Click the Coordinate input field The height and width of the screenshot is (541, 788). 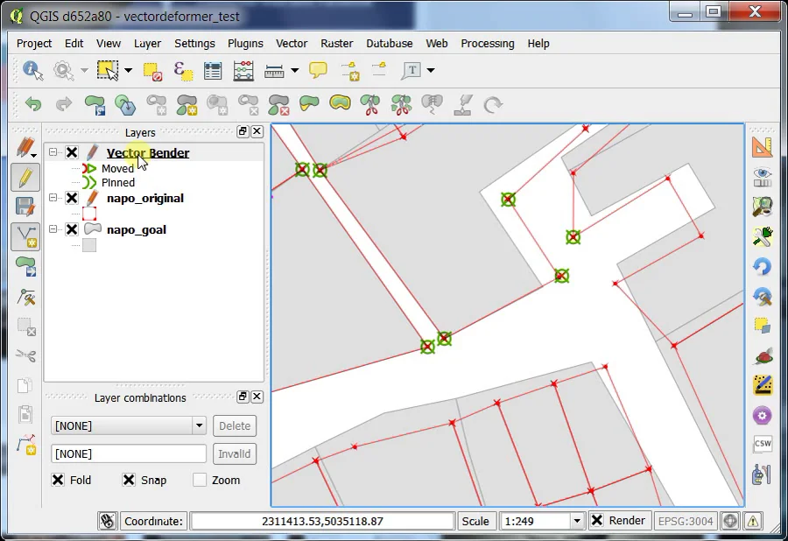point(322,521)
